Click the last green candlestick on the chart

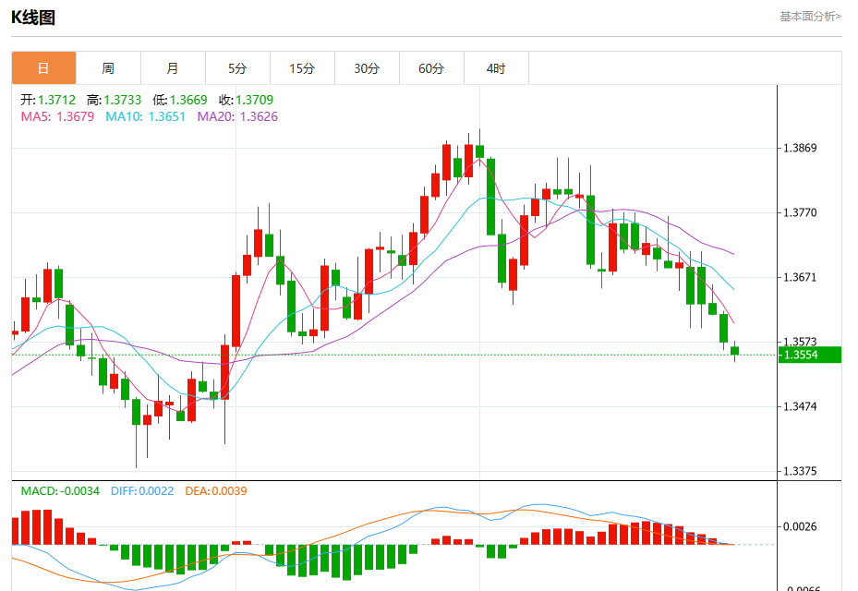click(734, 351)
